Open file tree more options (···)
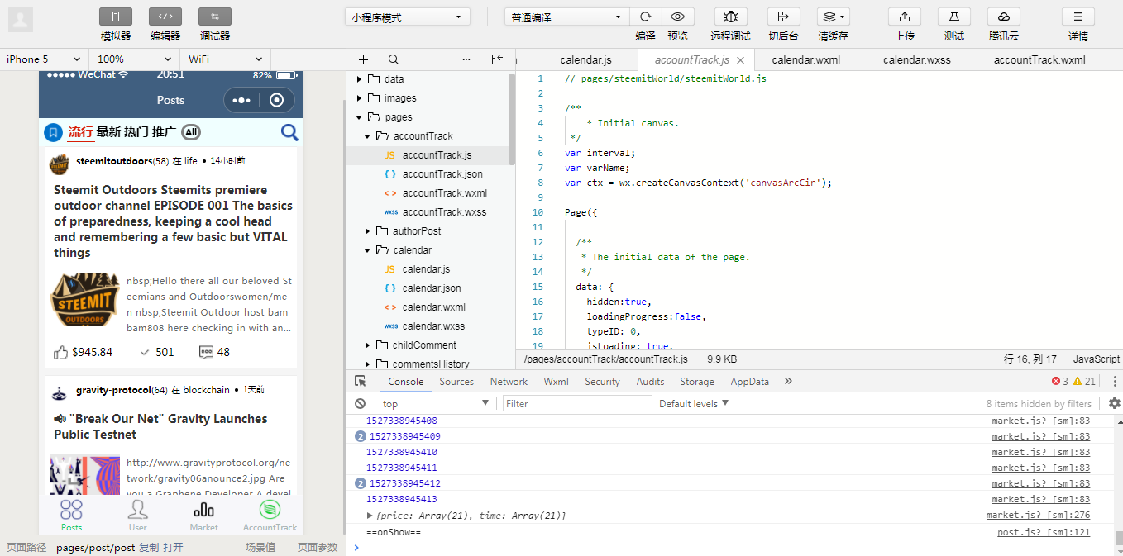Screen dimensions: 1123x556 (x=466, y=59)
